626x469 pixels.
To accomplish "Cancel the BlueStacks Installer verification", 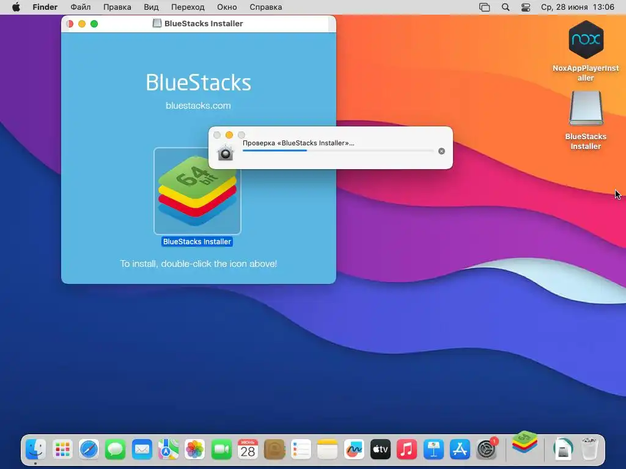I will (x=441, y=151).
